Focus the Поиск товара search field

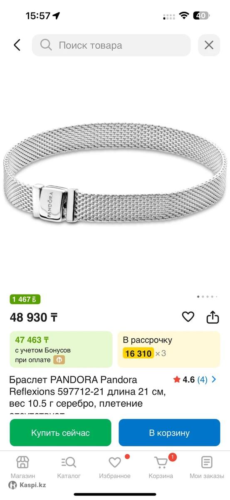coord(111,45)
